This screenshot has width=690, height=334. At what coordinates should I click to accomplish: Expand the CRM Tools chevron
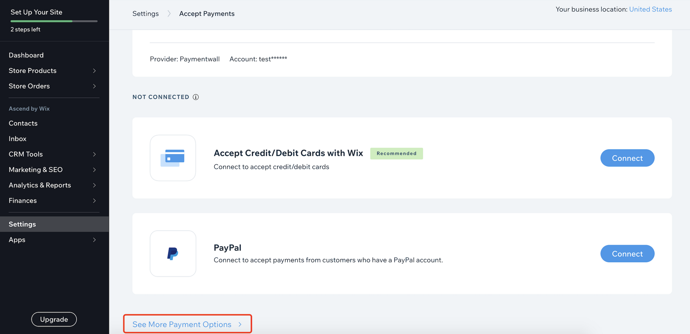point(94,154)
